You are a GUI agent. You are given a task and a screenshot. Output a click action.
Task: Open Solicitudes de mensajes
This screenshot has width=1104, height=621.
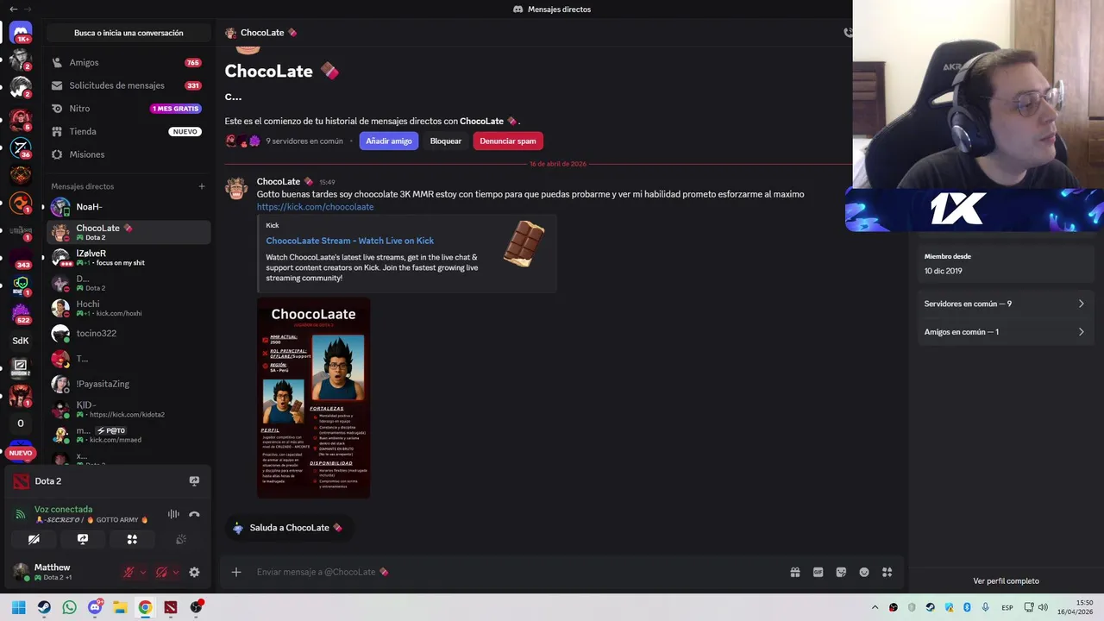[129, 85]
